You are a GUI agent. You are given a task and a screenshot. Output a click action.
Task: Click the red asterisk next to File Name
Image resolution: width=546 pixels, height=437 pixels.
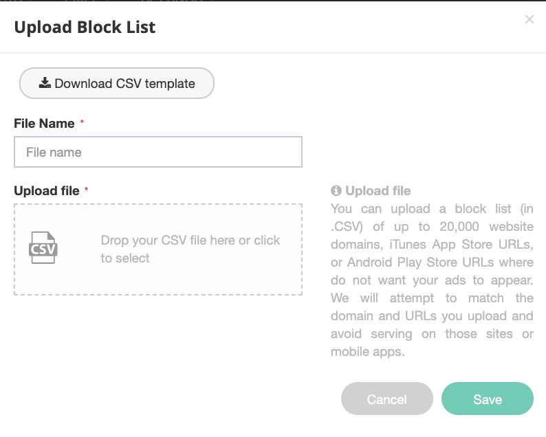point(83,122)
